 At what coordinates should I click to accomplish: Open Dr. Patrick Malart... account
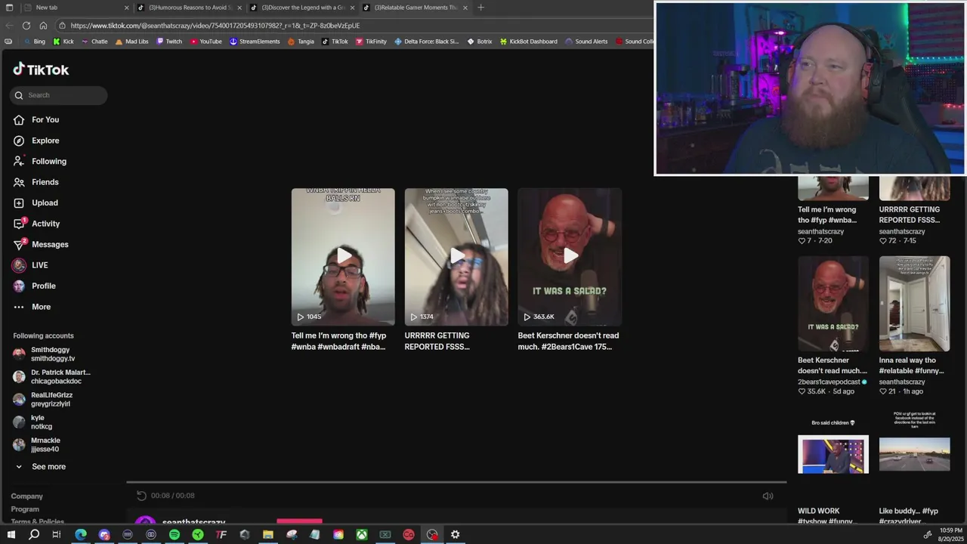click(51, 377)
